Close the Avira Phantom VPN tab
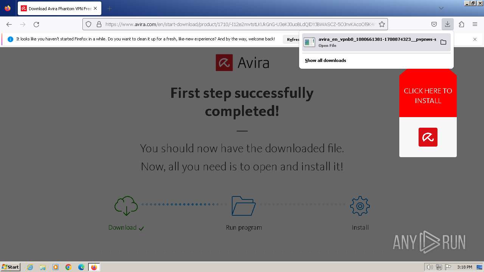Screen dimensions: 484x272 [x=95, y=8]
